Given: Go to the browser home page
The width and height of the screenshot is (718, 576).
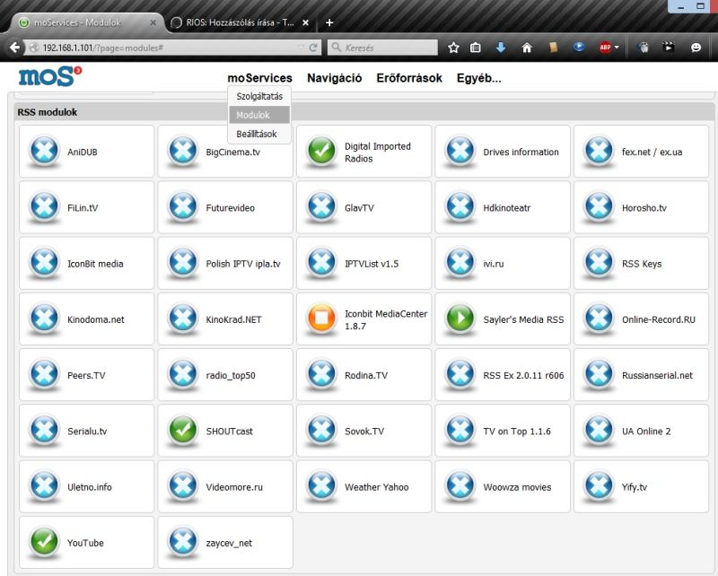Looking at the screenshot, I should (x=527, y=48).
